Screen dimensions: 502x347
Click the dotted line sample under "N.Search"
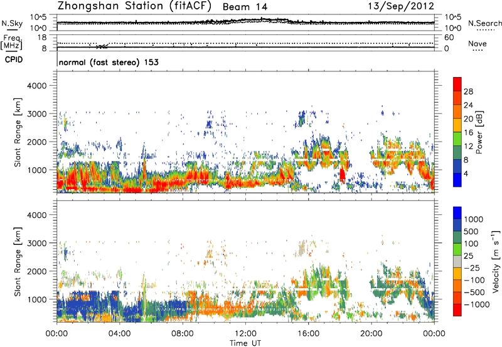point(486,29)
